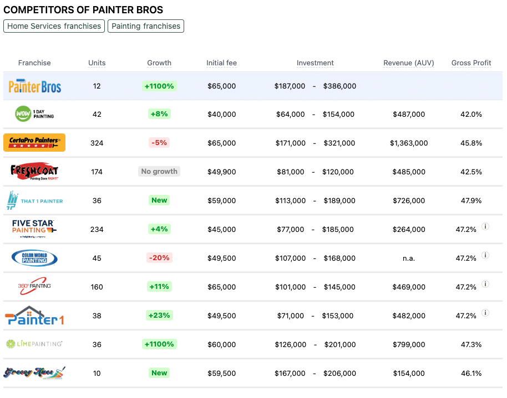The height and width of the screenshot is (398, 507).
Task: Open Home Services franchises tag
Action: (x=54, y=26)
